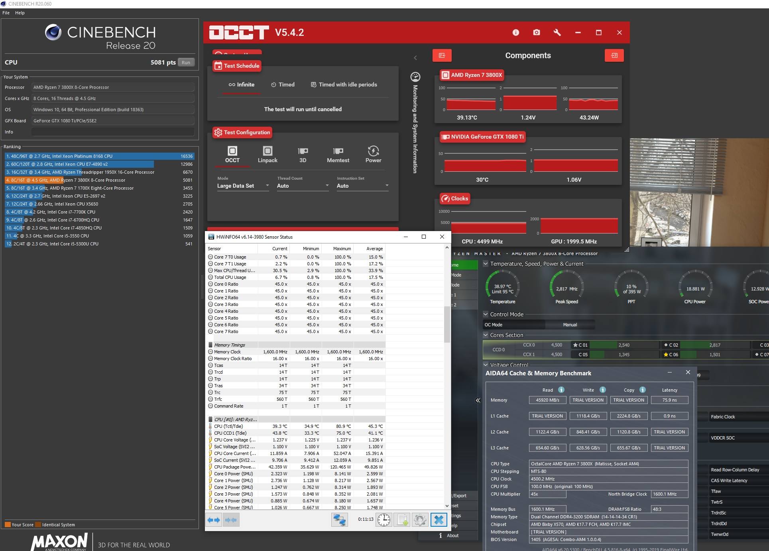This screenshot has height=551, width=769.
Task: Click the gold star marker on core C 06
Action: click(666, 355)
